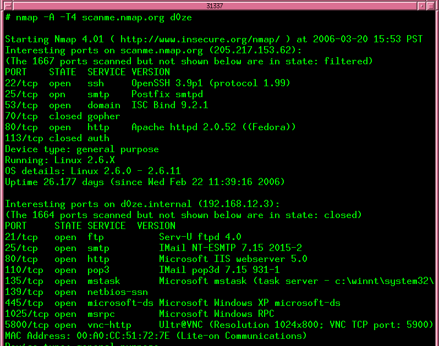
Task: Click 'IMail NT-ESMTP 7.15 2015-2' text
Action: click(231, 248)
